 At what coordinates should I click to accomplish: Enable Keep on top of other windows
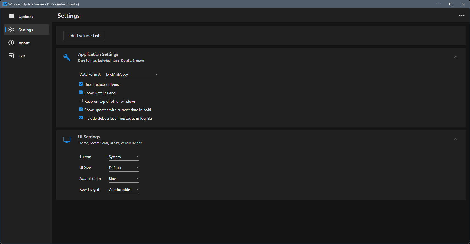coord(81,101)
